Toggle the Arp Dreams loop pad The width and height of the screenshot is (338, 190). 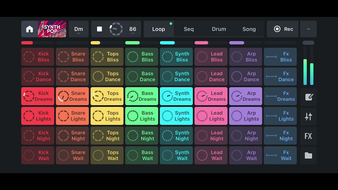click(x=246, y=96)
